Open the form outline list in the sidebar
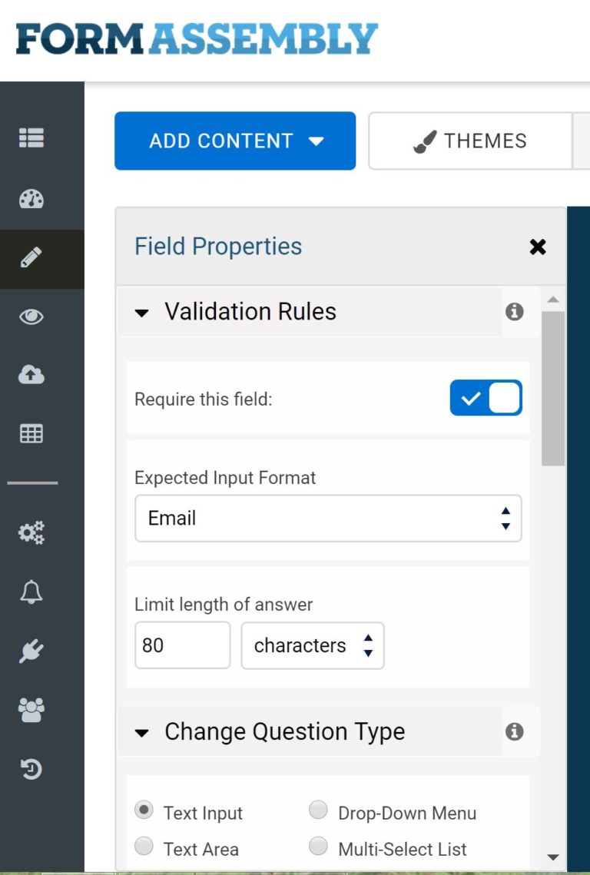590x875 pixels. [31, 139]
